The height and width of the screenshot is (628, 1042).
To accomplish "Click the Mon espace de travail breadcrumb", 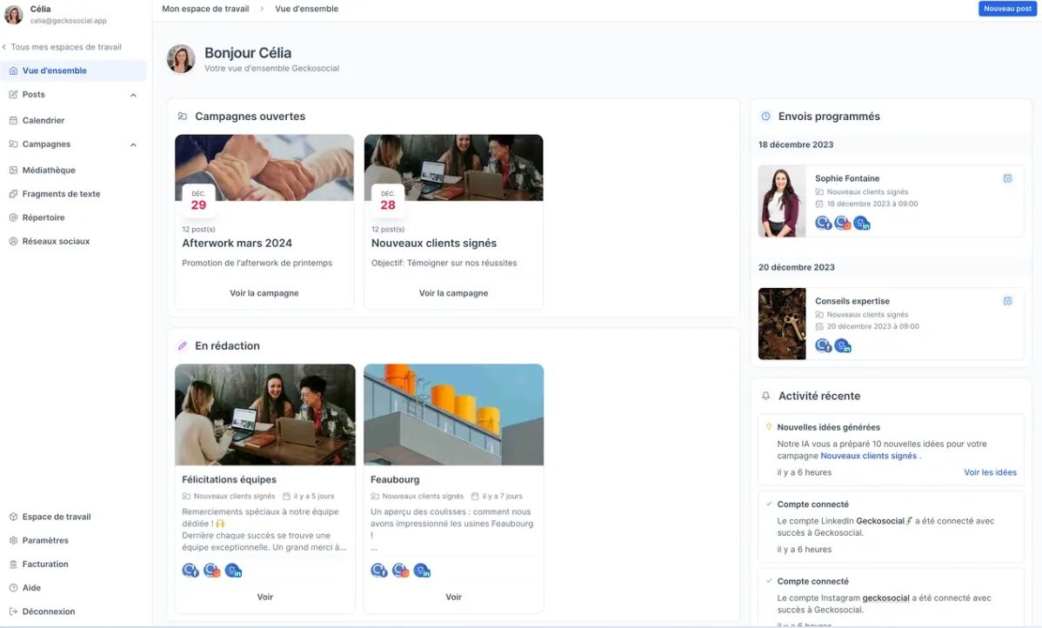I will pyautogui.click(x=205, y=9).
